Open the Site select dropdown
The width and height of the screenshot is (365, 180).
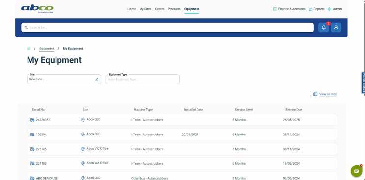pos(64,79)
